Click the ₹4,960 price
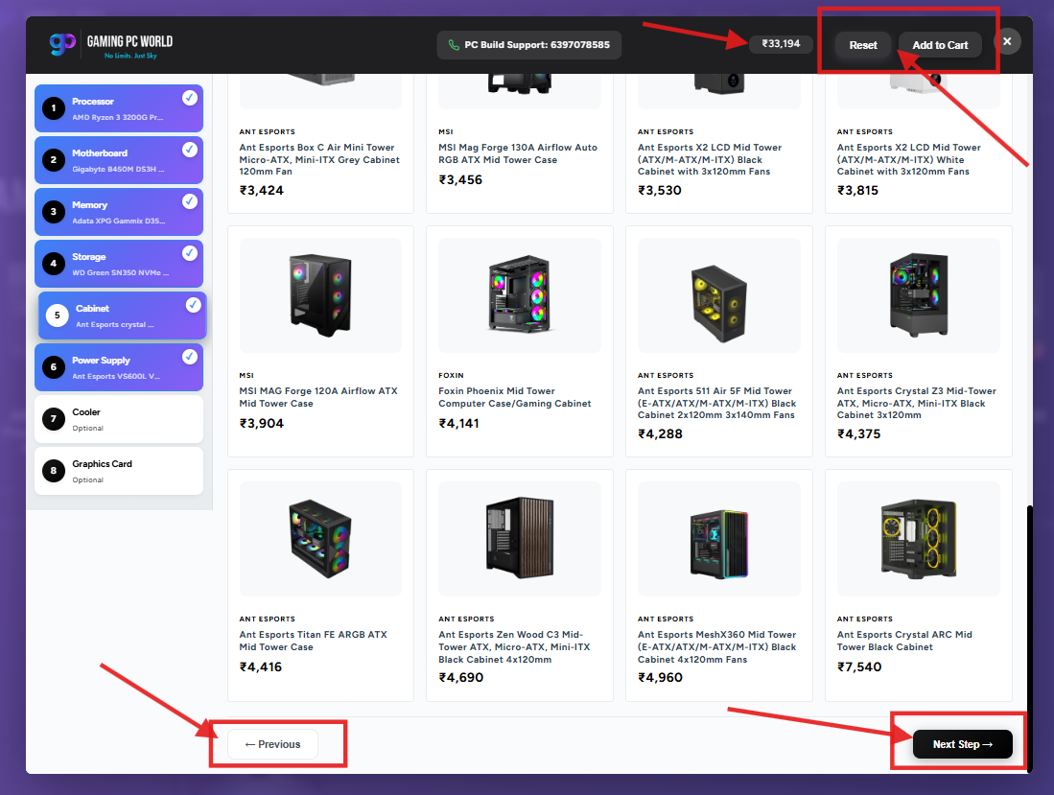 [660, 677]
